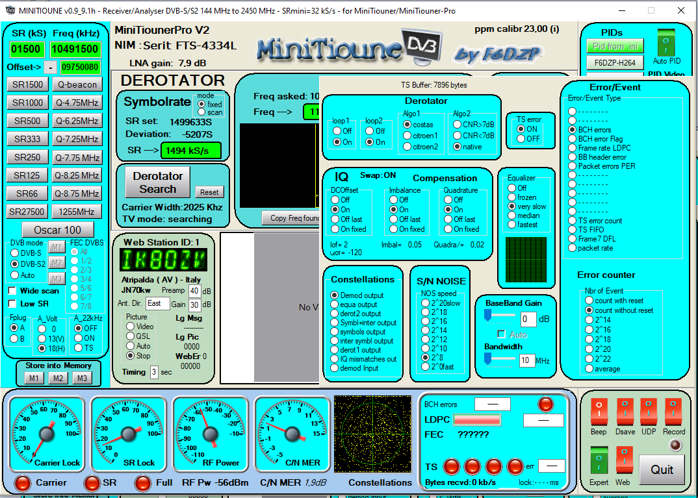This screenshot has height=498, width=698.
Task: Click the Q-beacon frequency preset
Action: pos(77,84)
